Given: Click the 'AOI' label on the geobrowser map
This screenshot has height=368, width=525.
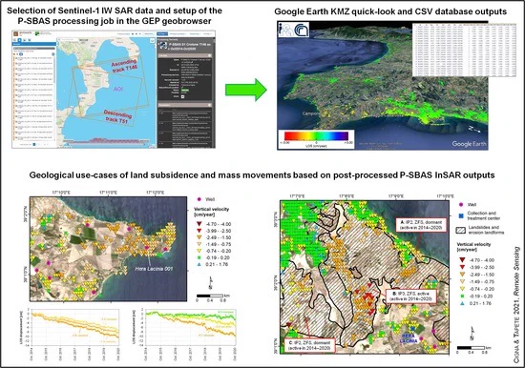Looking at the screenshot, I should (x=117, y=89).
